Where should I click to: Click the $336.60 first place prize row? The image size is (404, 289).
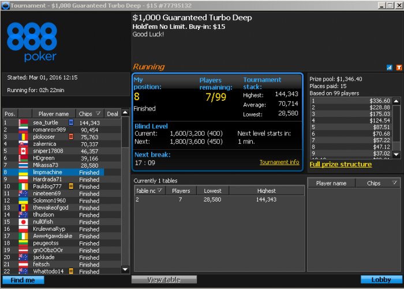351,101
